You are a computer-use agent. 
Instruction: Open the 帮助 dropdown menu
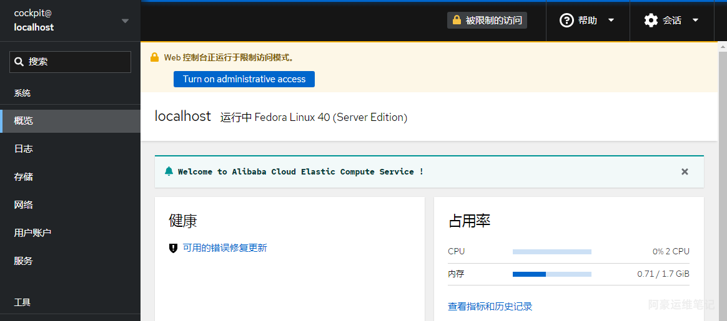(588, 21)
